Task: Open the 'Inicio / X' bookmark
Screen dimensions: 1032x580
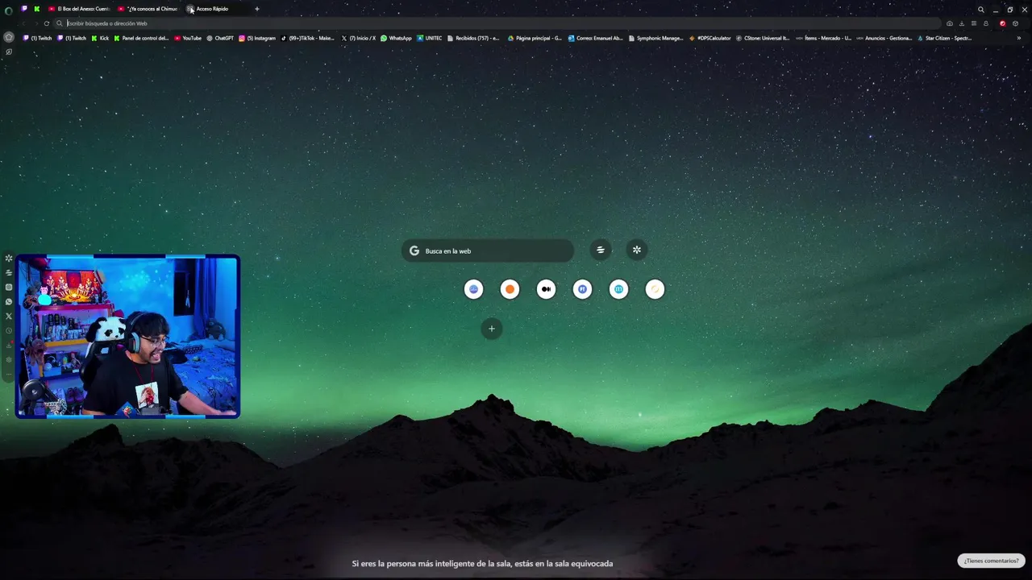Action: (359, 38)
